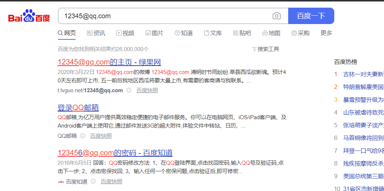Viewport: 384px width, 191px height.
Task: Go to the 地图 tab
Action: [x=271, y=33]
